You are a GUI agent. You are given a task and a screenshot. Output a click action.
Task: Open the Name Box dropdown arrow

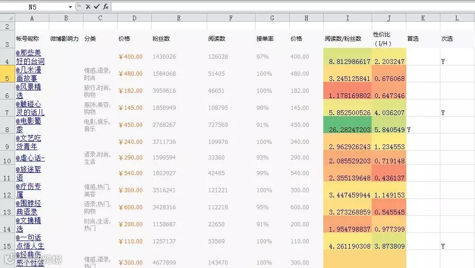pyautogui.click(x=70, y=7)
